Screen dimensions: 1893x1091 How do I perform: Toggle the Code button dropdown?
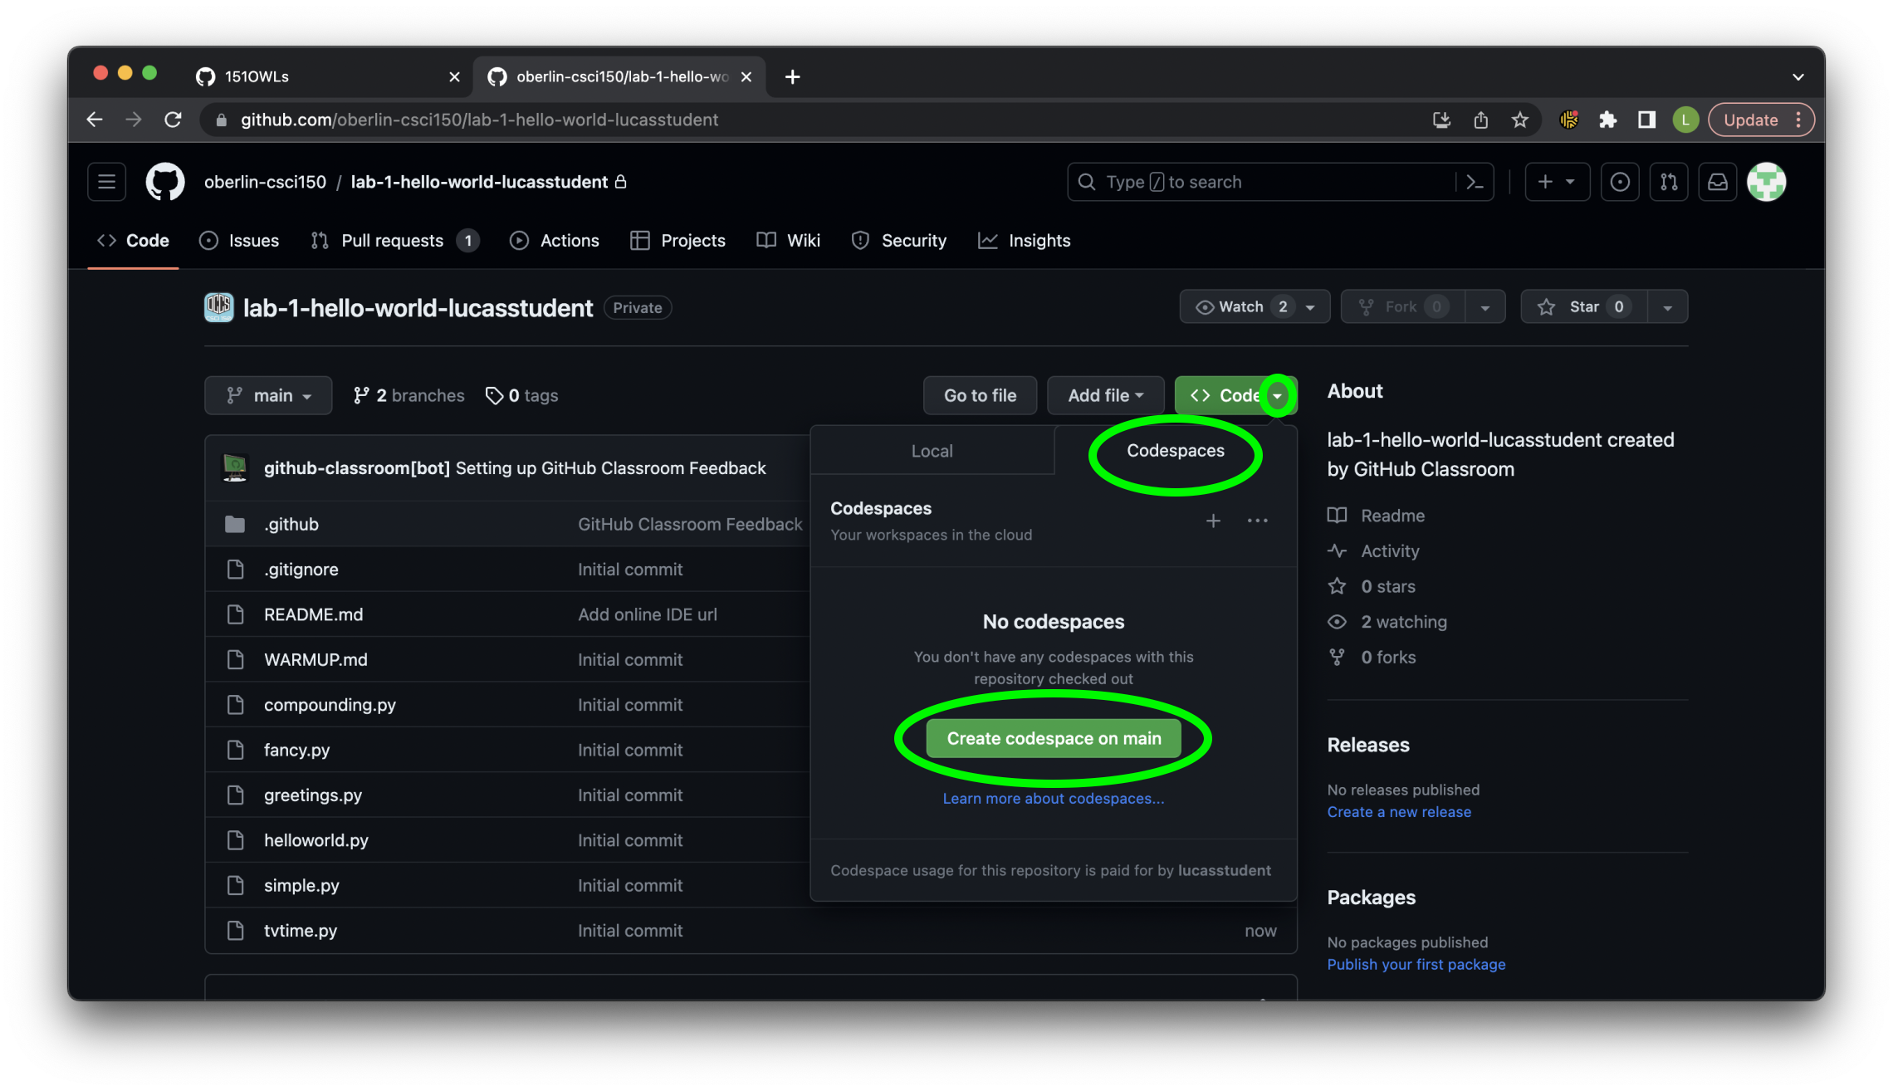(x=1278, y=395)
